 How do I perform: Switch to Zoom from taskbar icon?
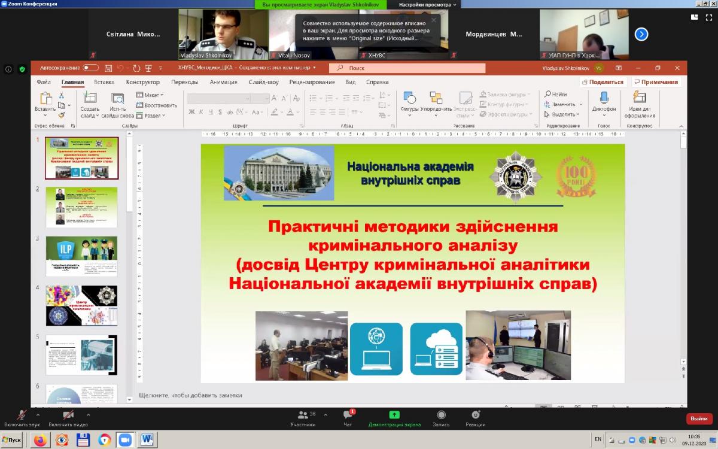(x=126, y=440)
